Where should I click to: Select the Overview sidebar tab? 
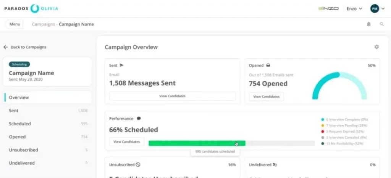click(47, 97)
